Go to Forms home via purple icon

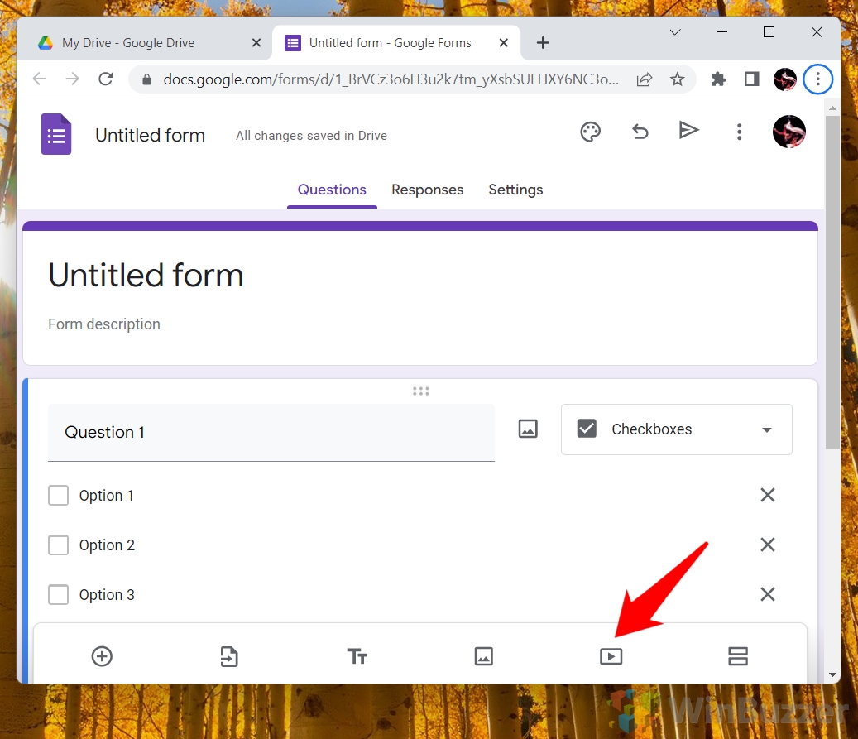[56, 134]
